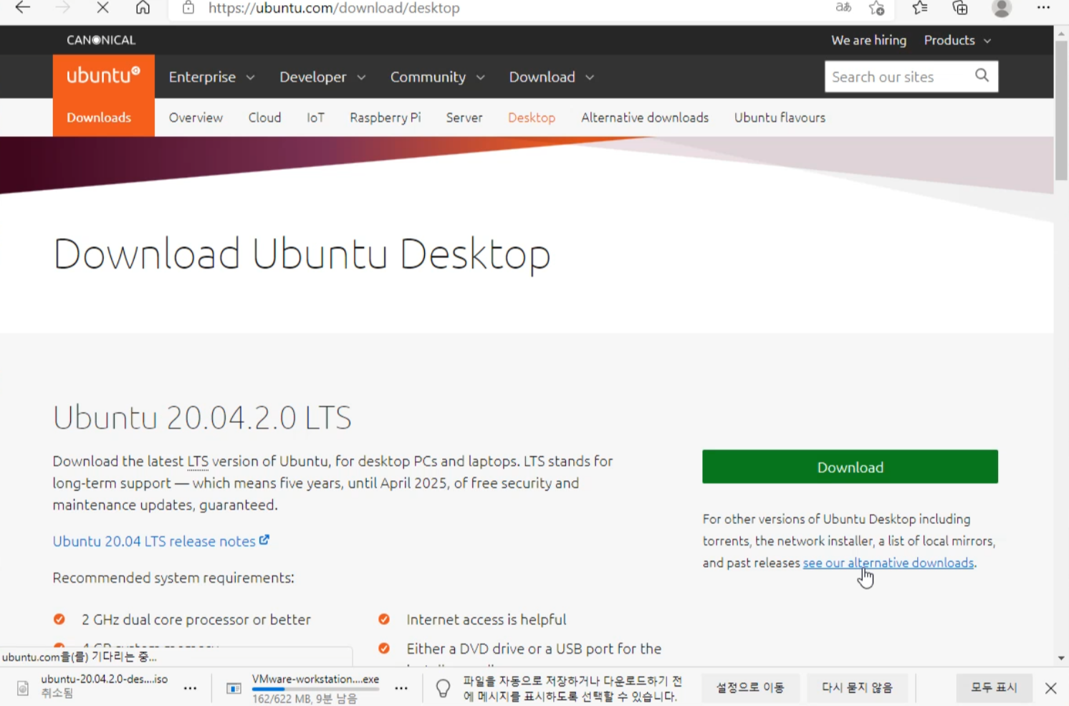1069x706 pixels.
Task: Expand the Products dropdown
Action: coord(957,40)
